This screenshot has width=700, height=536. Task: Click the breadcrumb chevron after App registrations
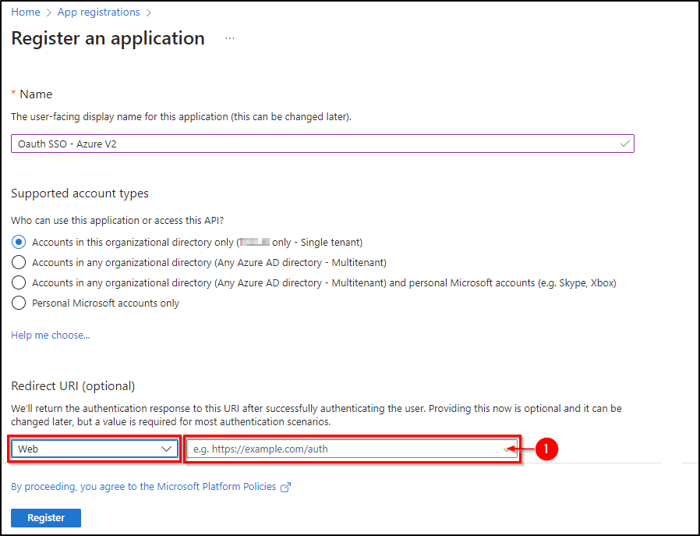pyautogui.click(x=149, y=12)
